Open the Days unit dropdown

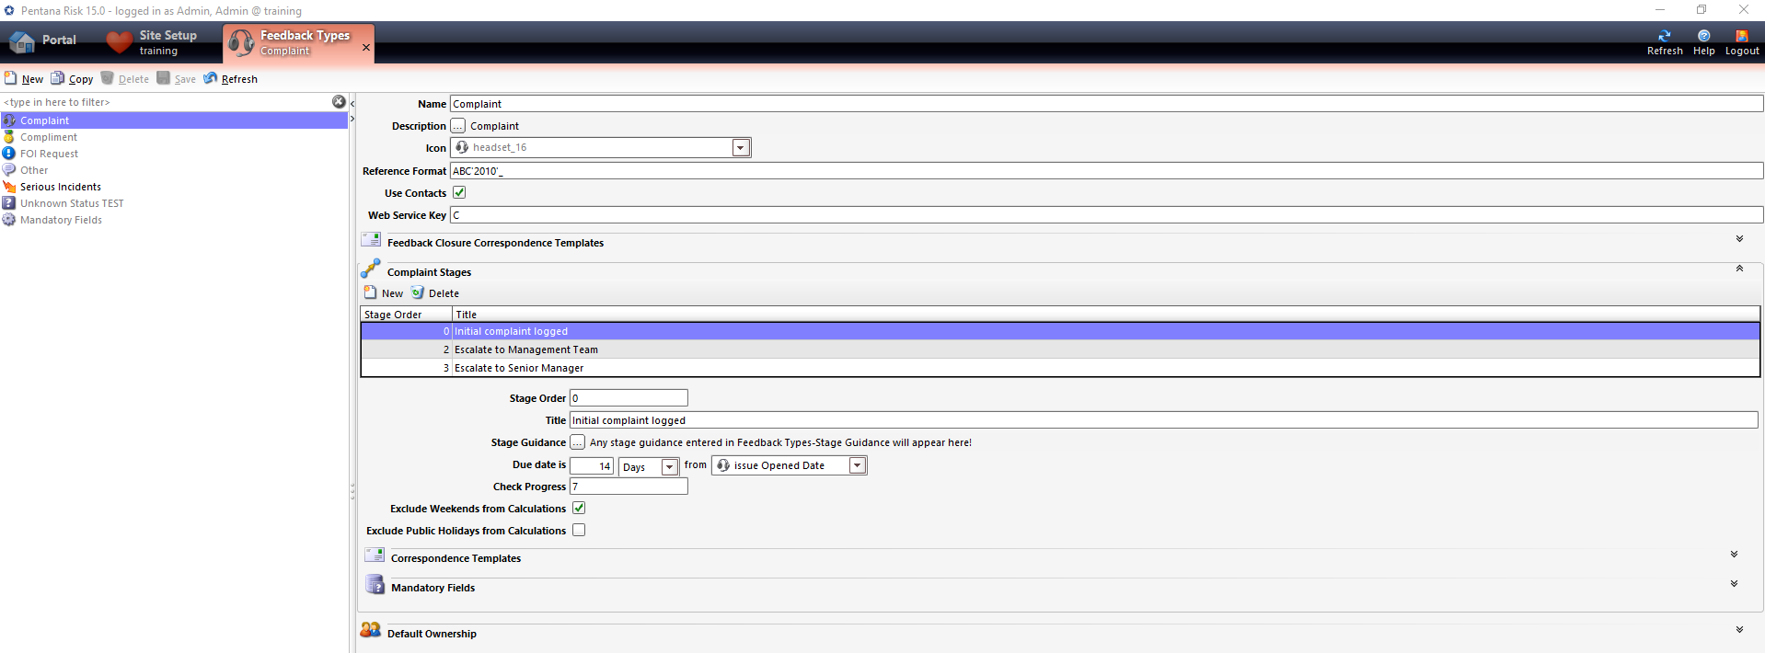[670, 467]
